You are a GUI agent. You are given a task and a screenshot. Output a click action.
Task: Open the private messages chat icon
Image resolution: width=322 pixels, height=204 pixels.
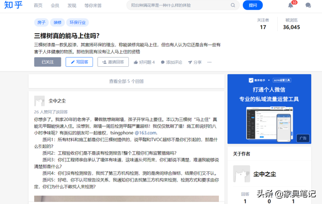[x=308, y=6]
